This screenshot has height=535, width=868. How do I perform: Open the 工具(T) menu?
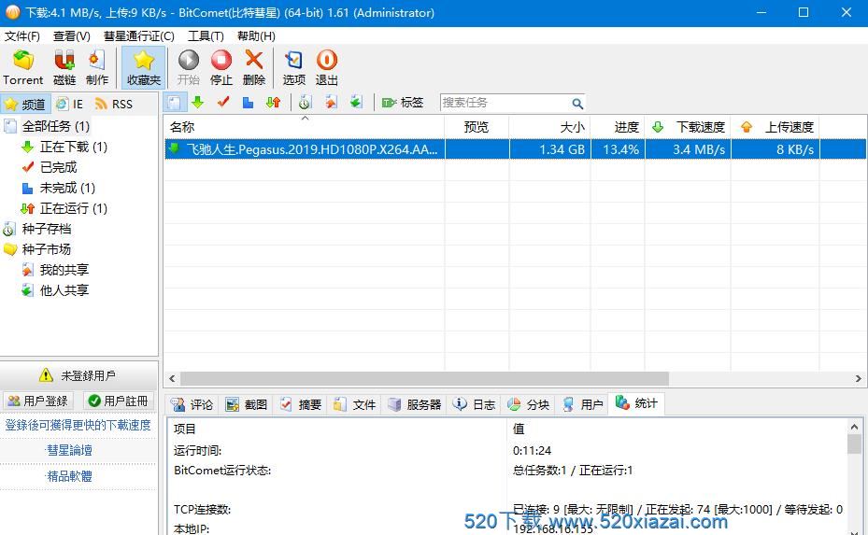coord(206,36)
